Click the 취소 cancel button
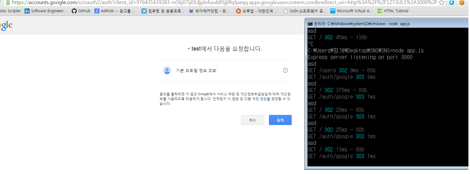 (x=253, y=120)
